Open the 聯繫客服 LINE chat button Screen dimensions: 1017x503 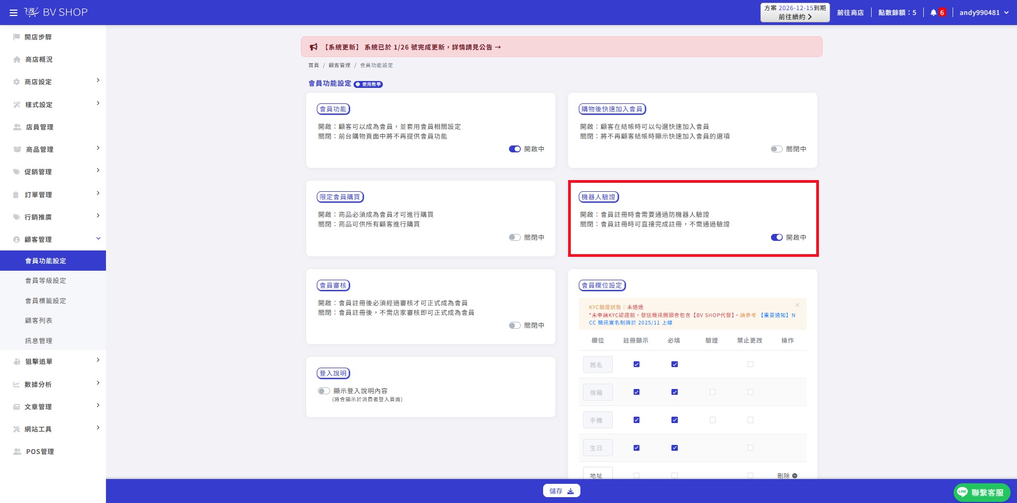[x=981, y=492]
